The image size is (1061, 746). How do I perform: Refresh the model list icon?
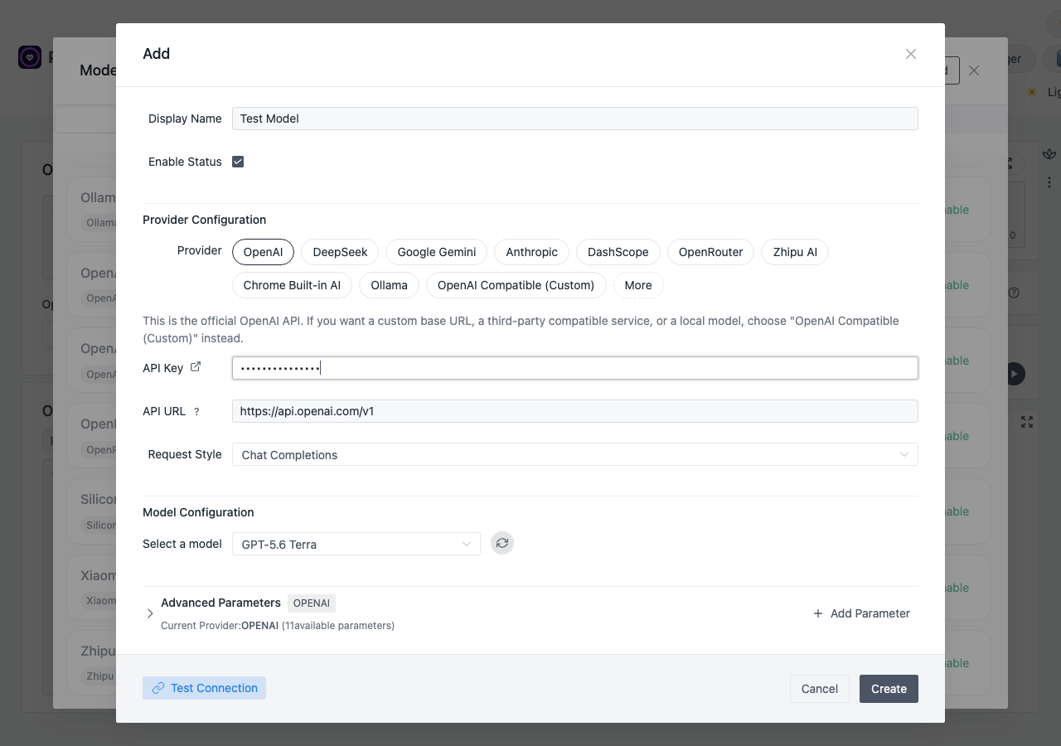(x=501, y=544)
